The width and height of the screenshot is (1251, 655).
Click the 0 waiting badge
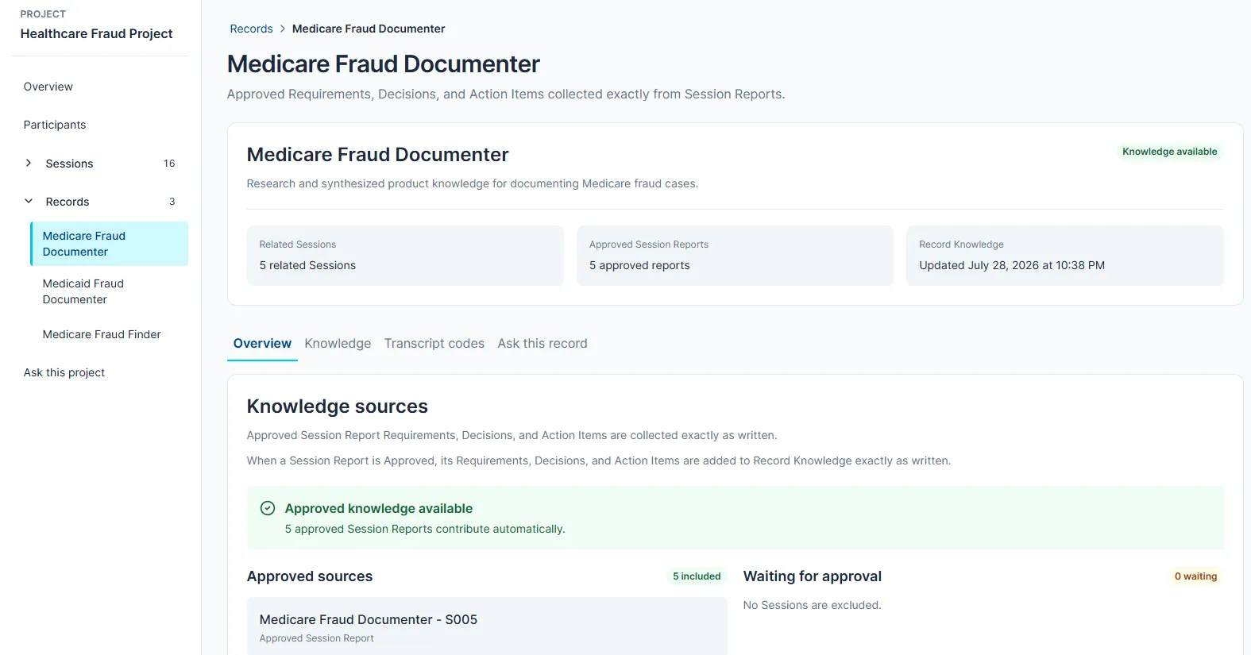pos(1195,576)
